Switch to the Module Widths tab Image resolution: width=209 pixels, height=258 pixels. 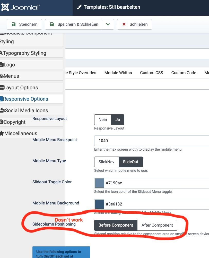tap(118, 73)
